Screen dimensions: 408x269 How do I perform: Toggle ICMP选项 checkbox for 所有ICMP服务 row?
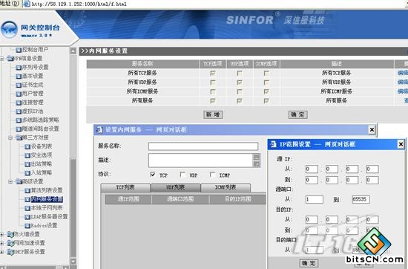[266, 91]
